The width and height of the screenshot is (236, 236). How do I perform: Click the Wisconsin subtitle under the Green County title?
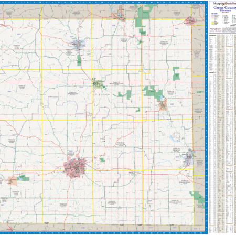coord(225,10)
